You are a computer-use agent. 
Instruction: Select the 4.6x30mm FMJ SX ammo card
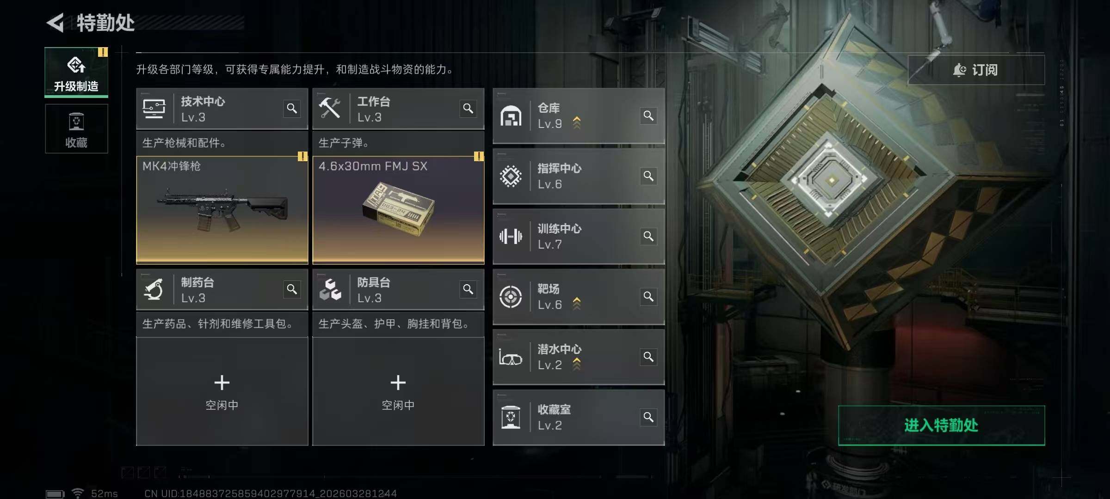pyautogui.click(x=398, y=210)
